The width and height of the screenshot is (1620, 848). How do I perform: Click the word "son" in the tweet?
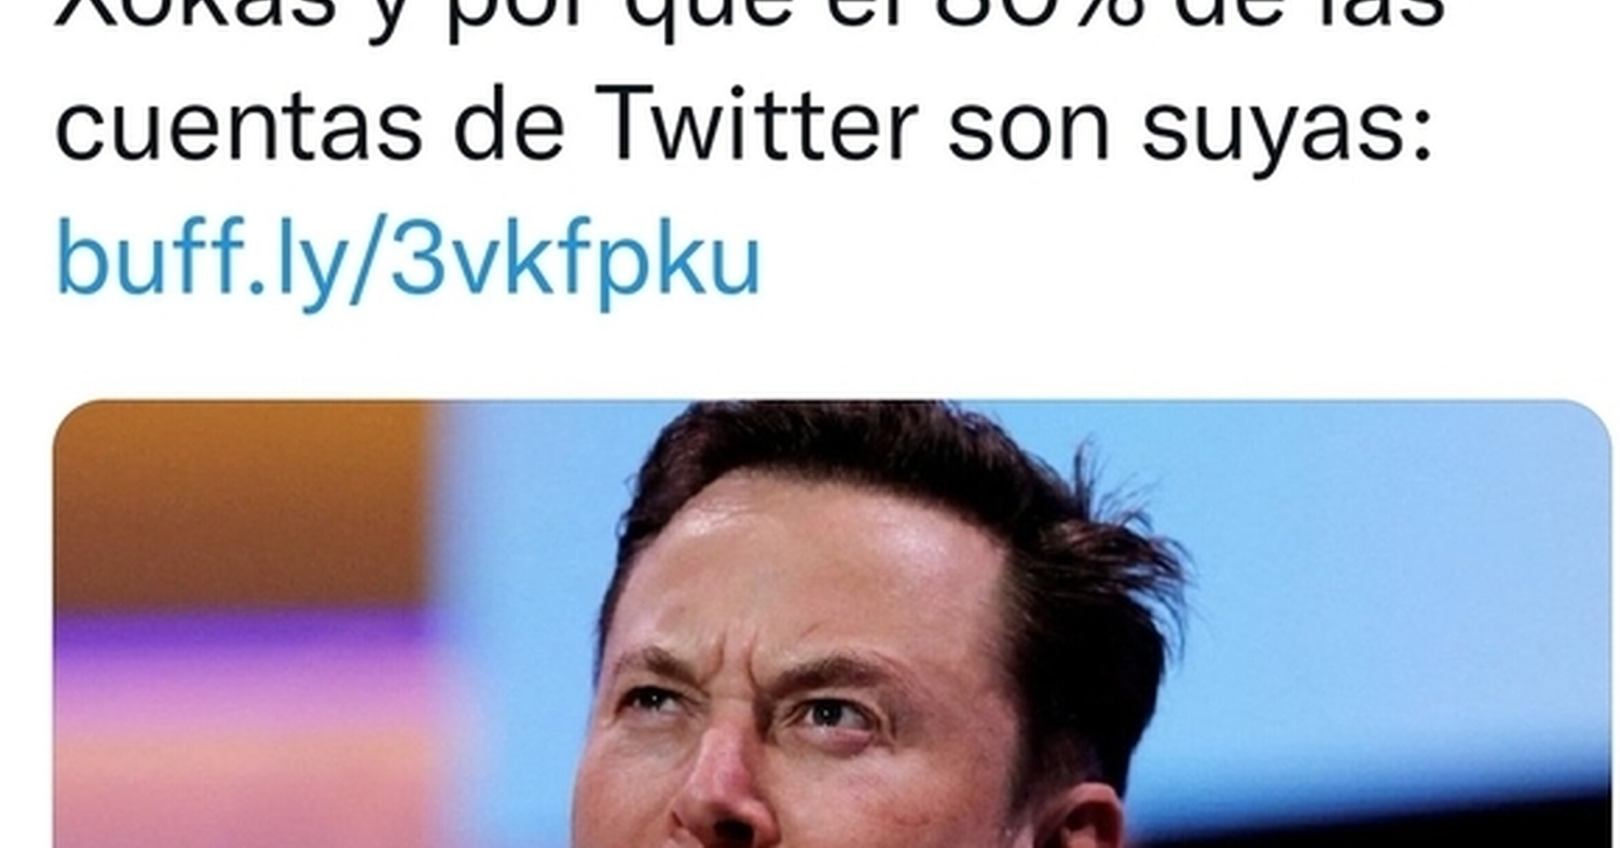1029,132
